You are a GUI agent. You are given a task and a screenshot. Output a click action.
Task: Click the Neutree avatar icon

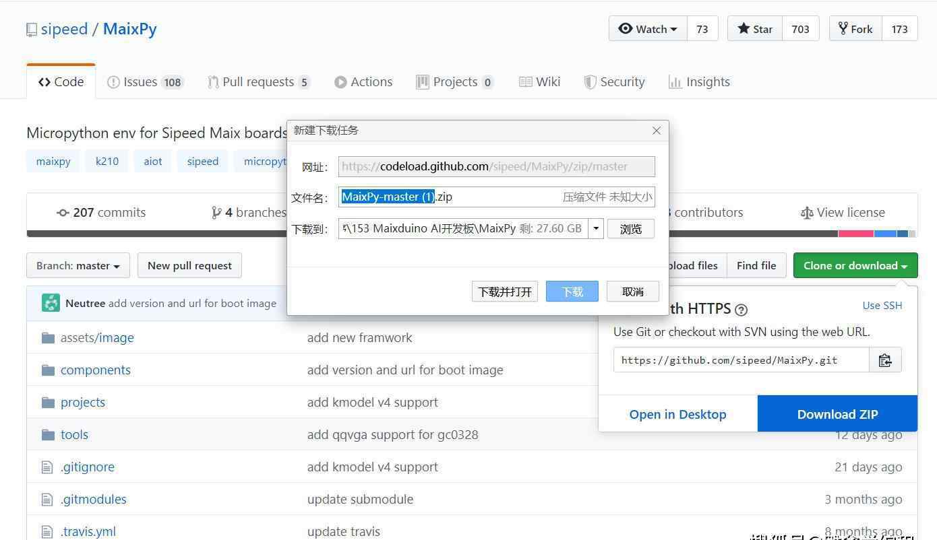coord(51,303)
